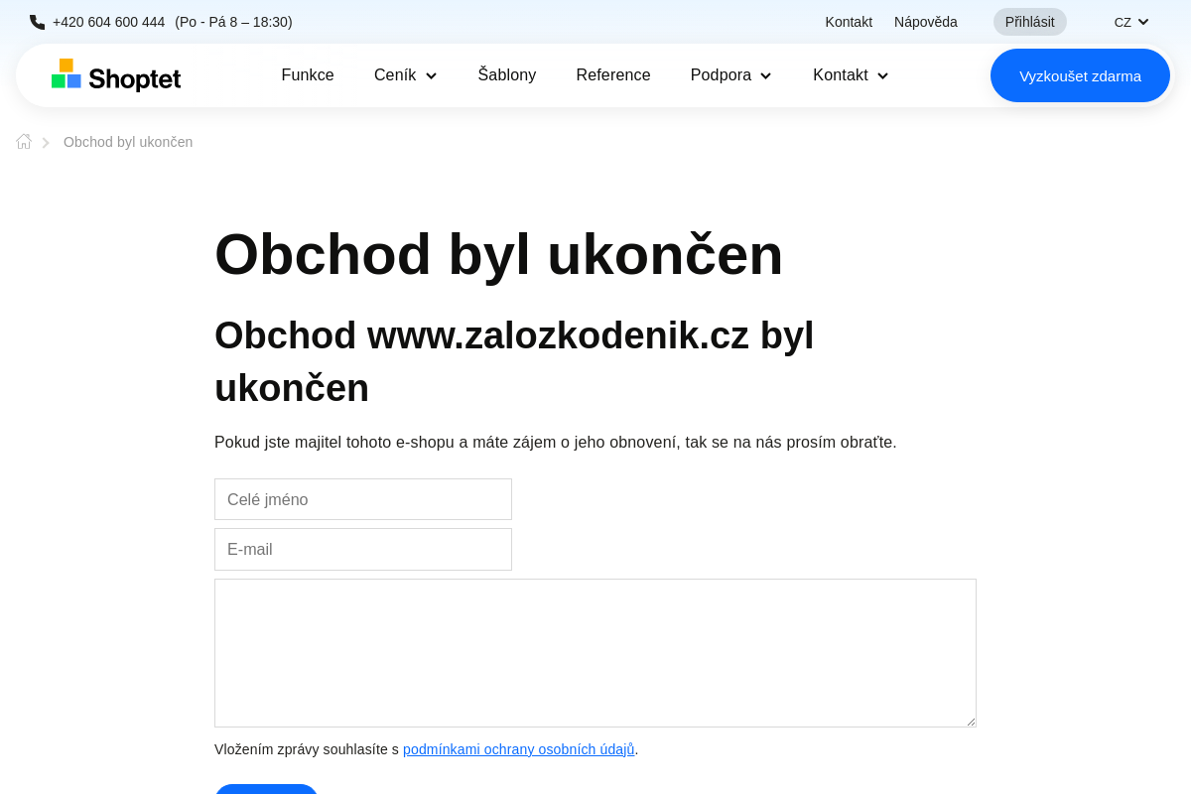The height and width of the screenshot is (794, 1191).
Task: Open the Funkce menu item
Action: coord(308,74)
